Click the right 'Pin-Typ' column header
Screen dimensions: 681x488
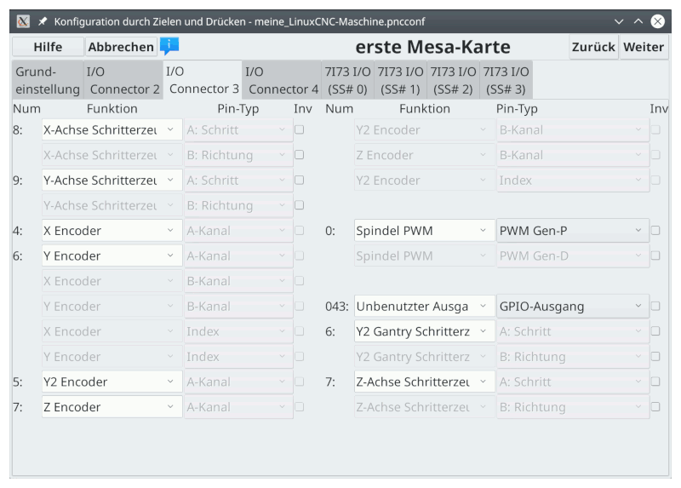(517, 109)
